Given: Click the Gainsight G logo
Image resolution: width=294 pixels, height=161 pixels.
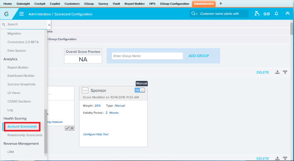Looking at the screenshot, I should click(6, 14).
